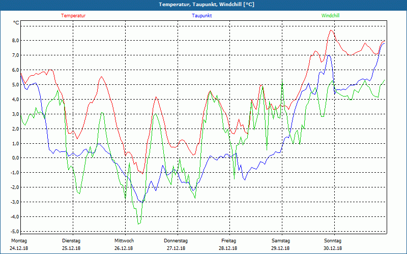Click the -3,0 y-axis value
407x254 pixels.
(14, 202)
